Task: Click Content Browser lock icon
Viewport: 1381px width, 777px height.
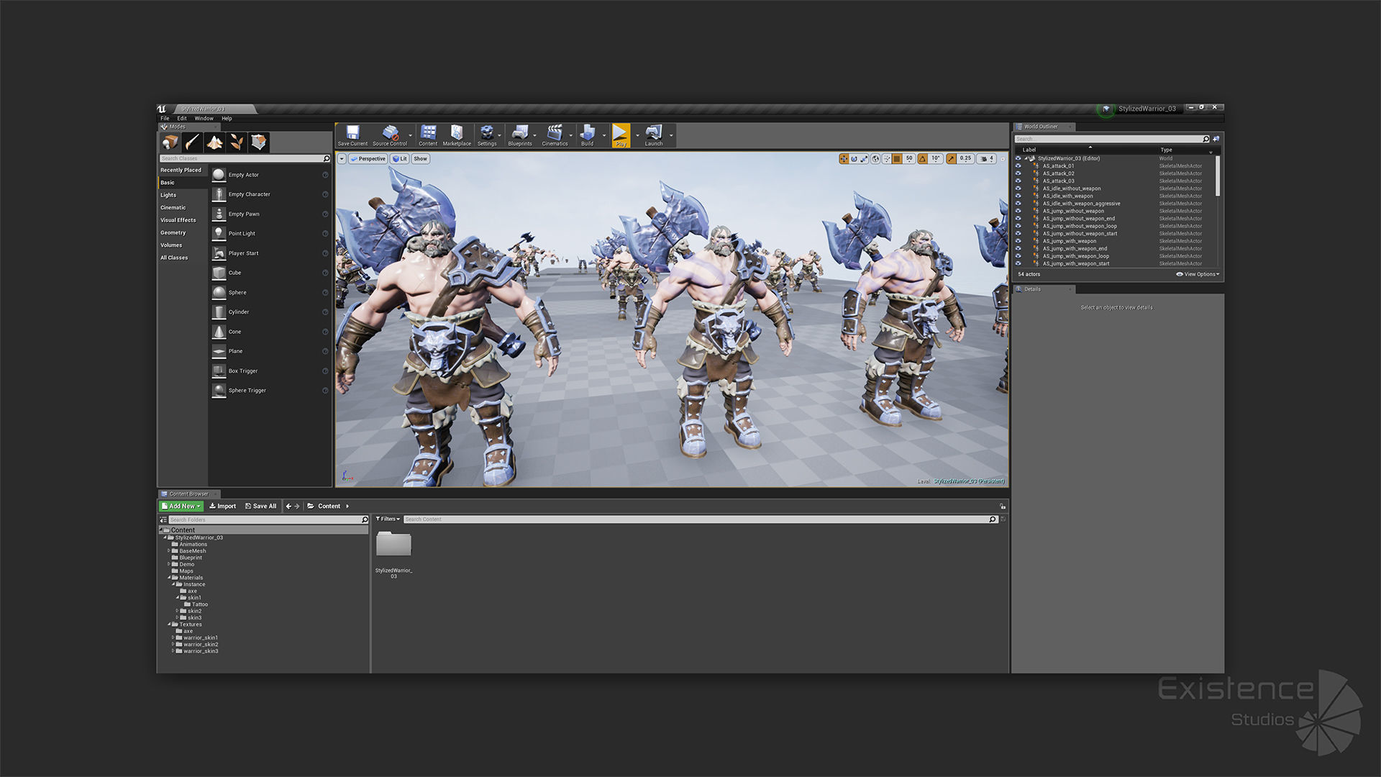Action: pyautogui.click(x=1003, y=506)
